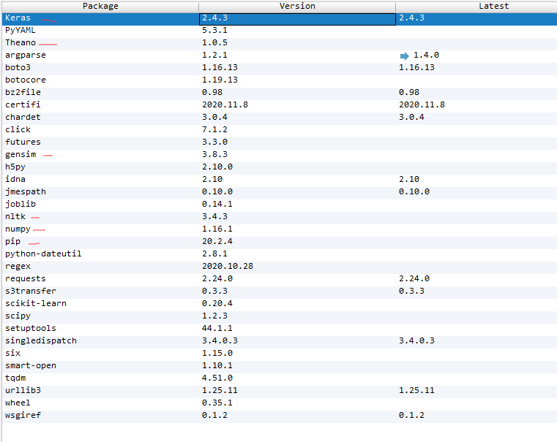Select the futures package row
Viewport: 557px width, 442px height.
279,143
